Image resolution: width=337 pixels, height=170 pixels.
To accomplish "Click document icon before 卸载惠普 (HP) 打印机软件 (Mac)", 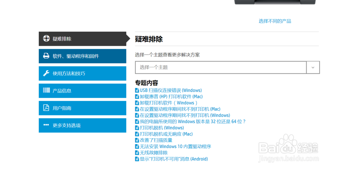I will click(137, 96).
